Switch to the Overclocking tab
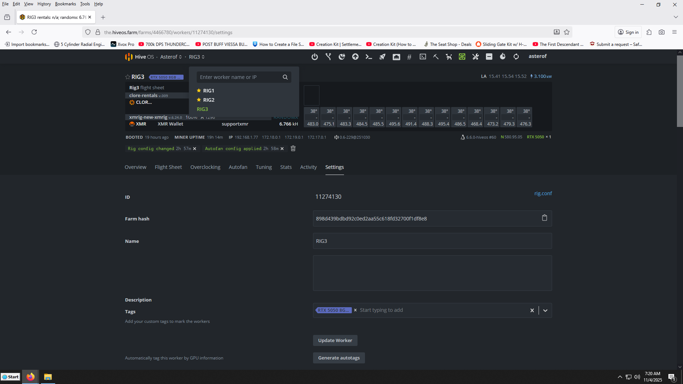Viewport: 683px width, 384px height. 205,167
